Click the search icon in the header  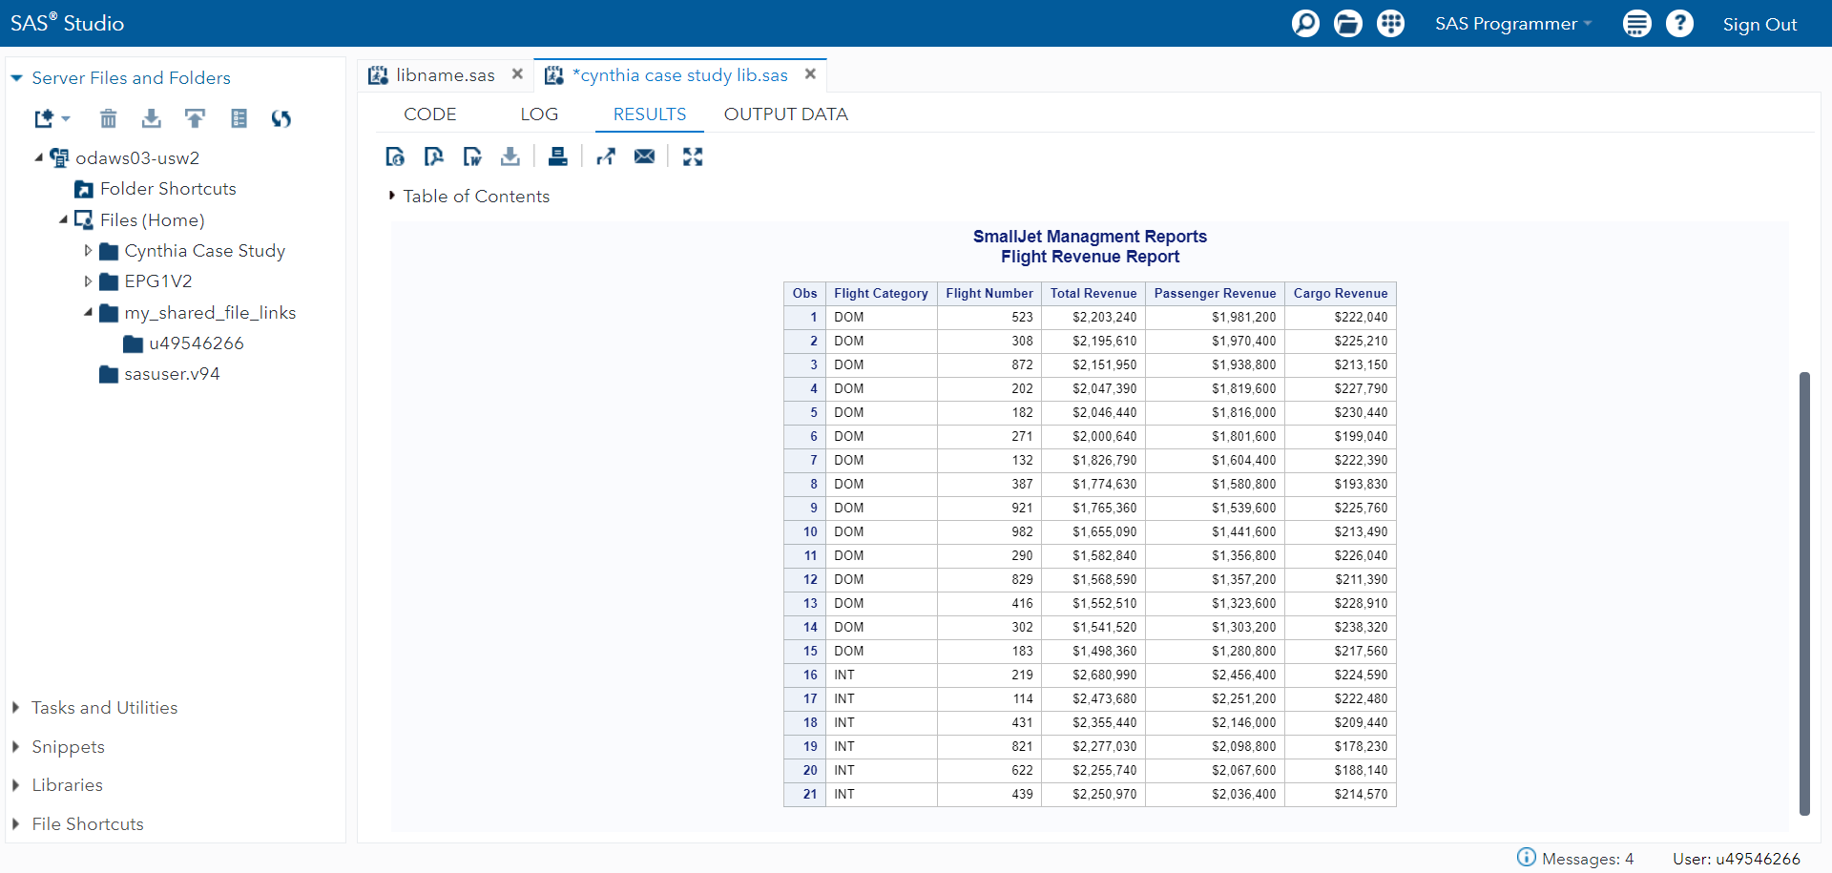pyautogui.click(x=1304, y=23)
